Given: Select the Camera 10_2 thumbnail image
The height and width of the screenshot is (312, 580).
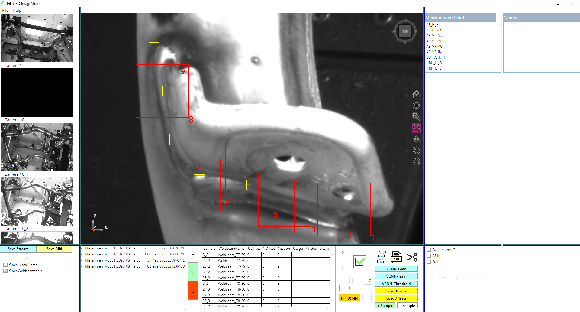Looking at the screenshot, I should 37,201.
